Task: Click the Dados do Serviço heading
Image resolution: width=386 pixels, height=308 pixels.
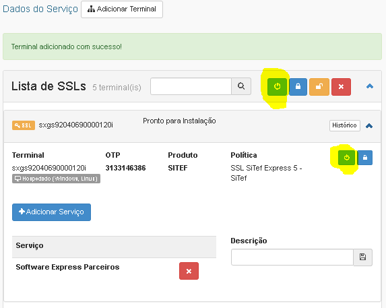Action: pyautogui.click(x=40, y=9)
